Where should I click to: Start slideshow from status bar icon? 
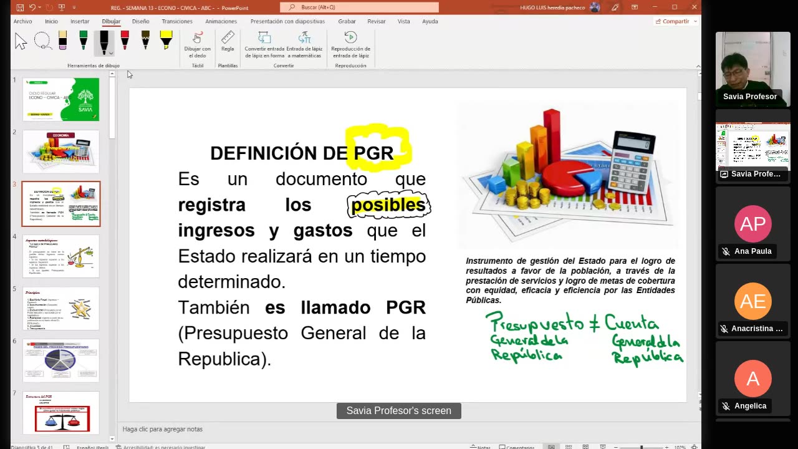coord(602,447)
